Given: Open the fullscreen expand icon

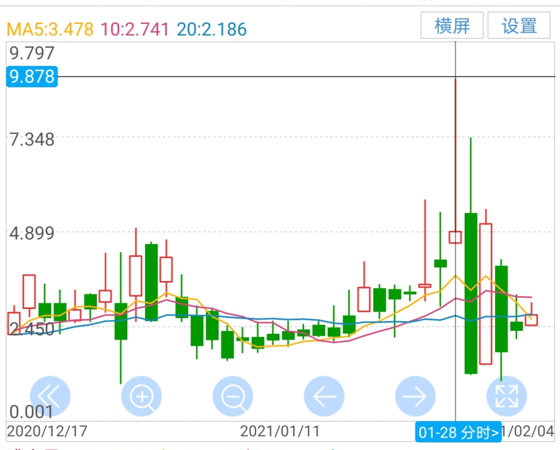Looking at the screenshot, I should tap(507, 396).
